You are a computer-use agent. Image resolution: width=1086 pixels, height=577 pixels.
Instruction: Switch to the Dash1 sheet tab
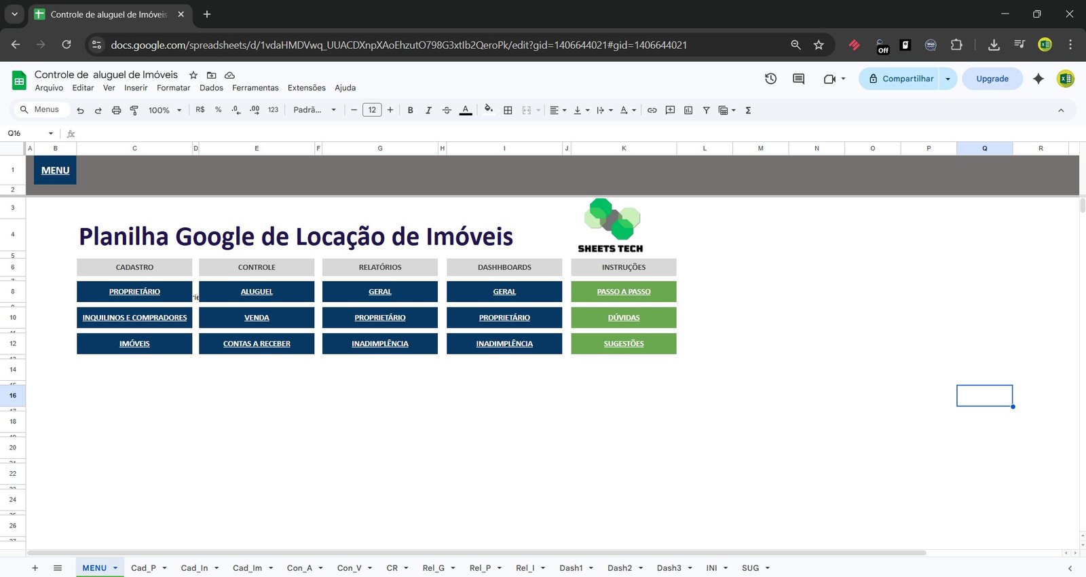pyautogui.click(x=571, y=568)
